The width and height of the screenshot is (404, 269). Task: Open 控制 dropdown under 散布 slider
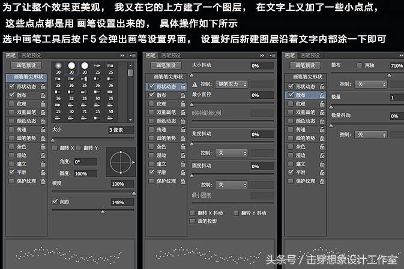tap(371, 84)
